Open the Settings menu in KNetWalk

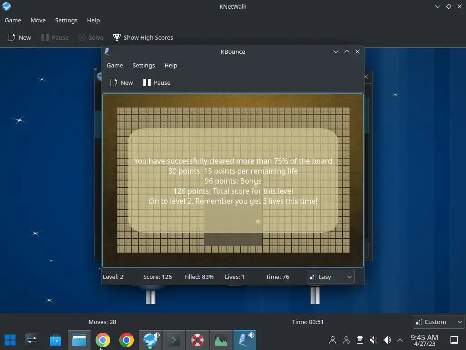(66, 20)
